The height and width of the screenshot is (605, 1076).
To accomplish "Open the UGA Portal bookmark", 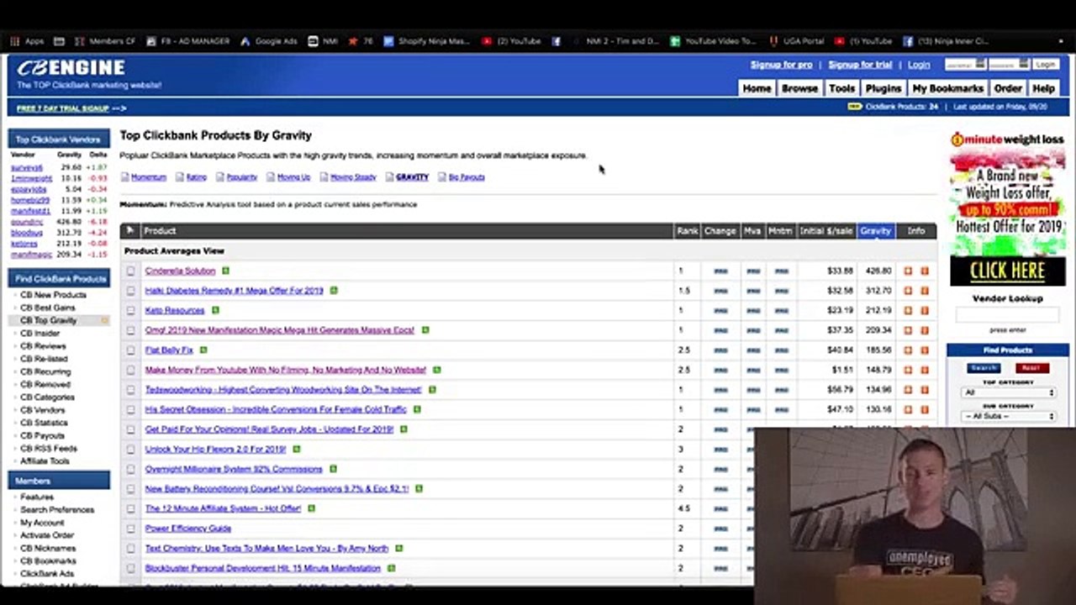I will point(796,40).
